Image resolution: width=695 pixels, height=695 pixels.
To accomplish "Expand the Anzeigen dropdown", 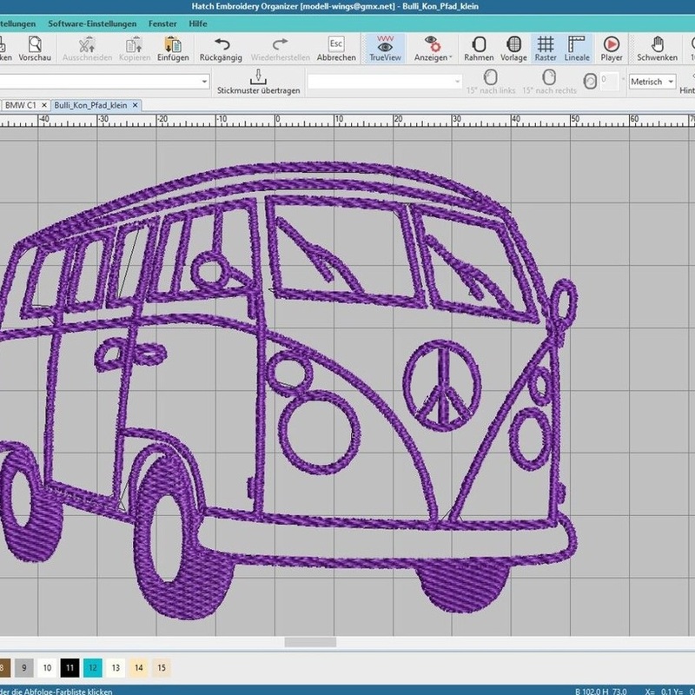I will pos(432,47).
